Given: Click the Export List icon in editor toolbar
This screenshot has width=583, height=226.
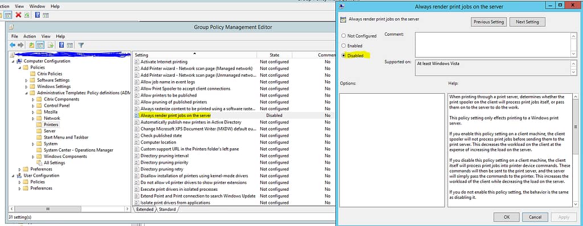Looking at the screenshot, I should click(x=51, y=45).
